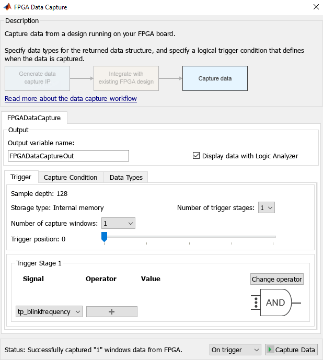Expand the Number of capture windows dropdown
The width and height of the screenshot is (323, 360).
(x=119, y=223)
